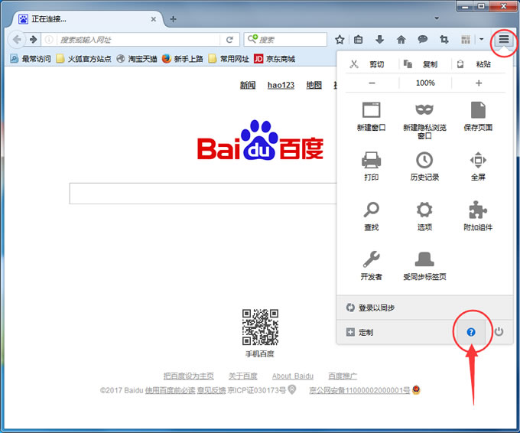Expand the toolbar overflow dropdown arrow
The height and width of the screenshot is (433, 520).
pos(482,39)
